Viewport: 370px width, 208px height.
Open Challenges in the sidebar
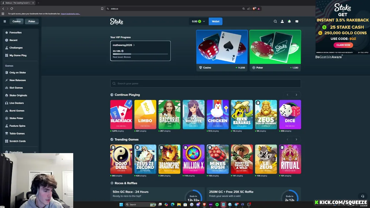20,48
